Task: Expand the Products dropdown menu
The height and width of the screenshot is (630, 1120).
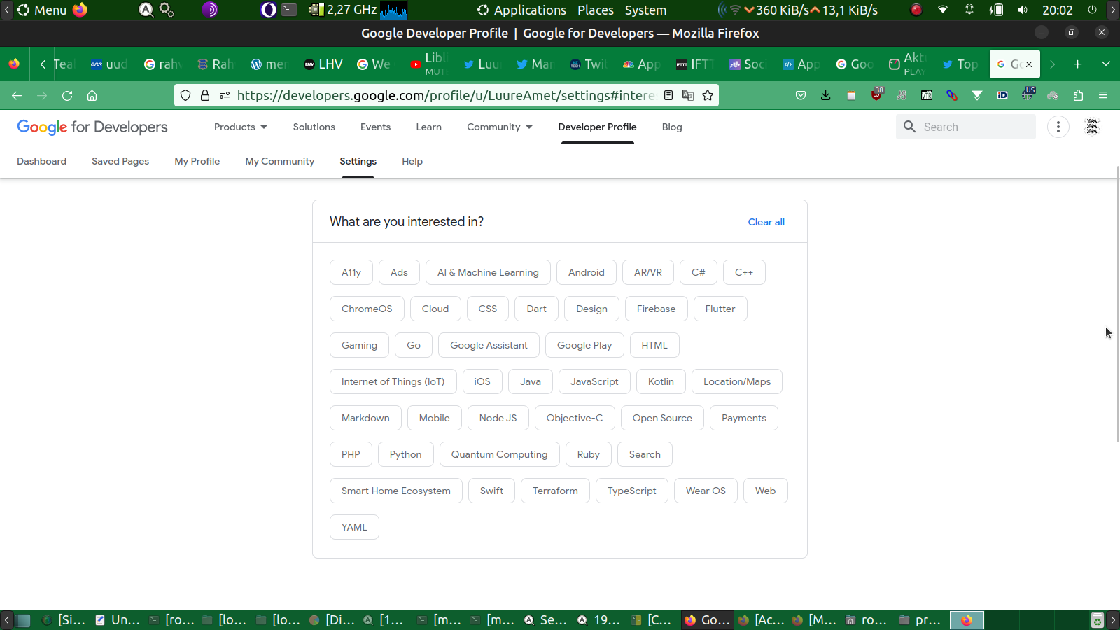Action: tap(241, 127)
